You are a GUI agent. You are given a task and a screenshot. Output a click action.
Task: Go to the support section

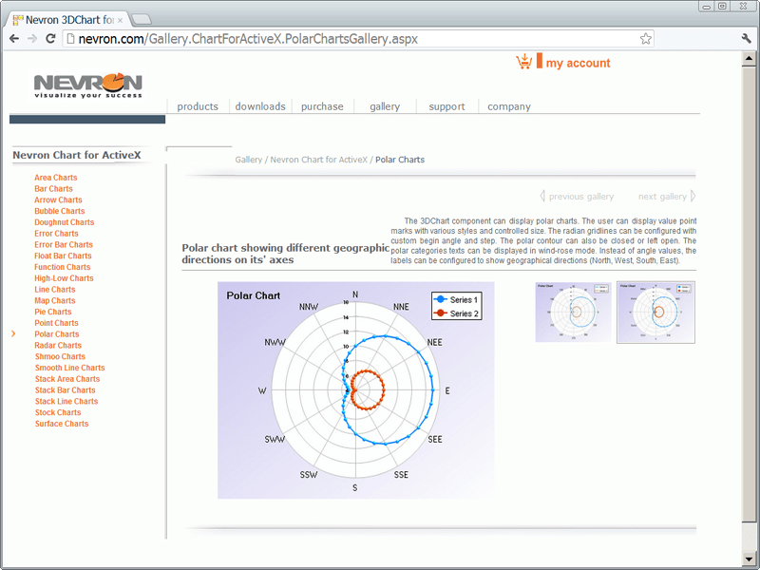point(446,106)
